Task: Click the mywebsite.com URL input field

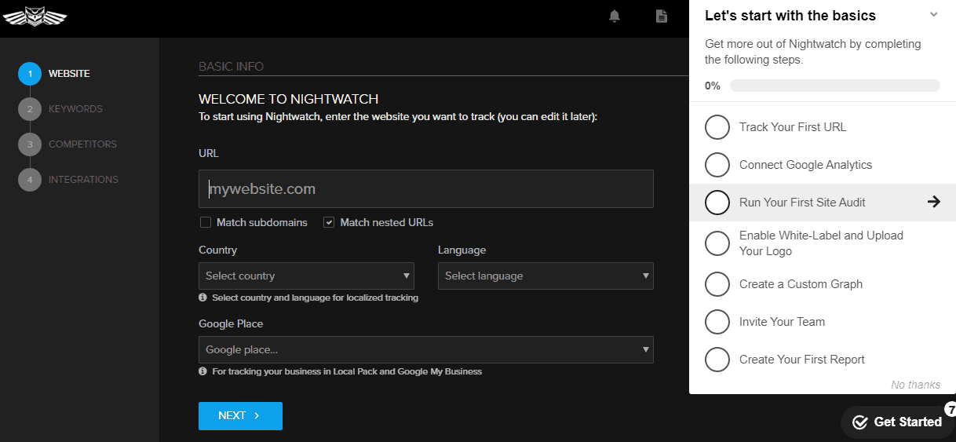Action: [x=425, y=189]
